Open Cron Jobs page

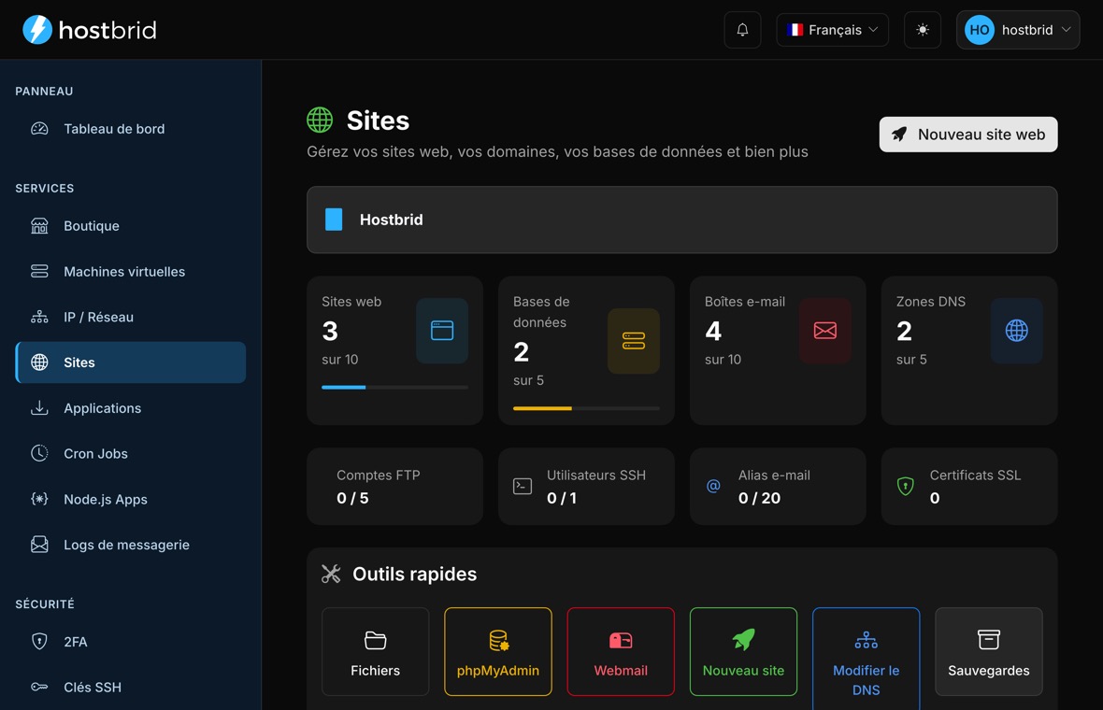[x=131, y=454]
